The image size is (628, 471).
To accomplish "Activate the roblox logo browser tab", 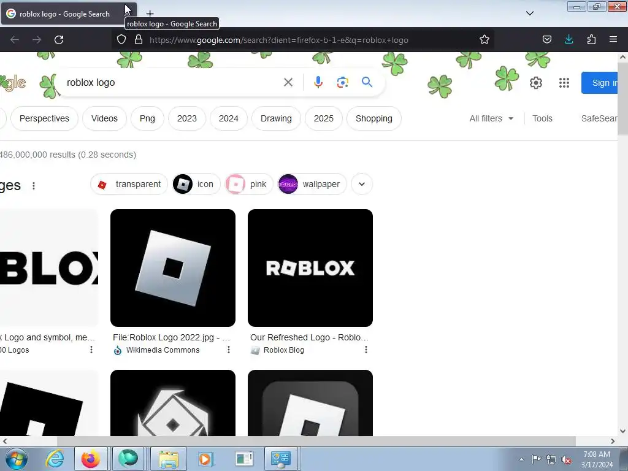I will 64,13.
